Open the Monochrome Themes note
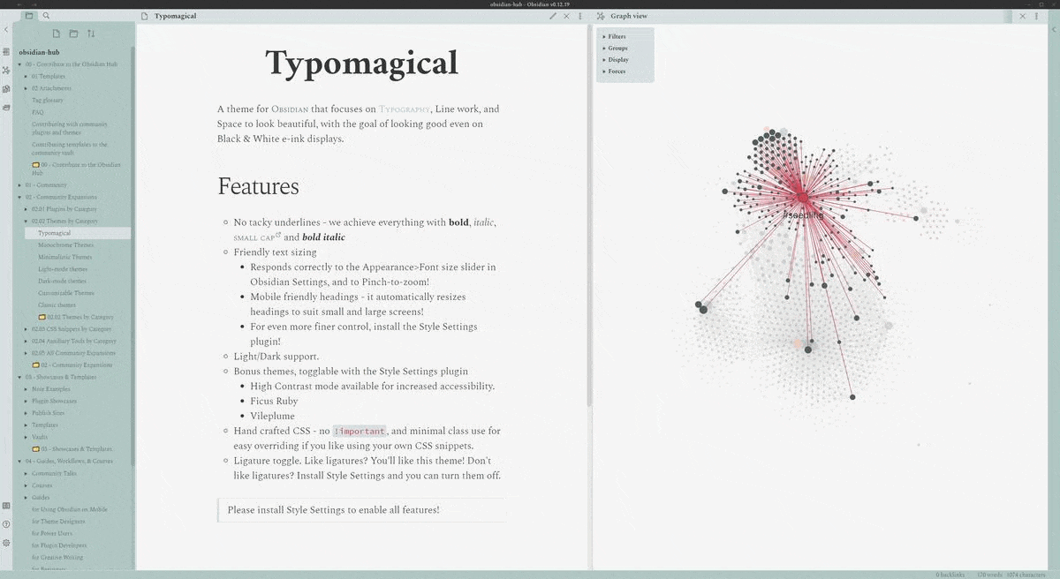The height and width of the screenshot is (579, 1060). coord(65,244)
